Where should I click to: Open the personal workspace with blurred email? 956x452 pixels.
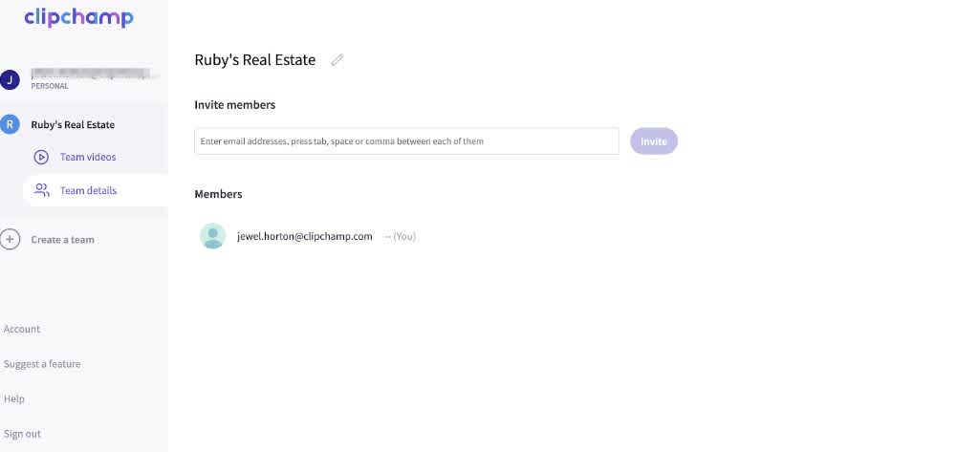[x=92, y=74]
